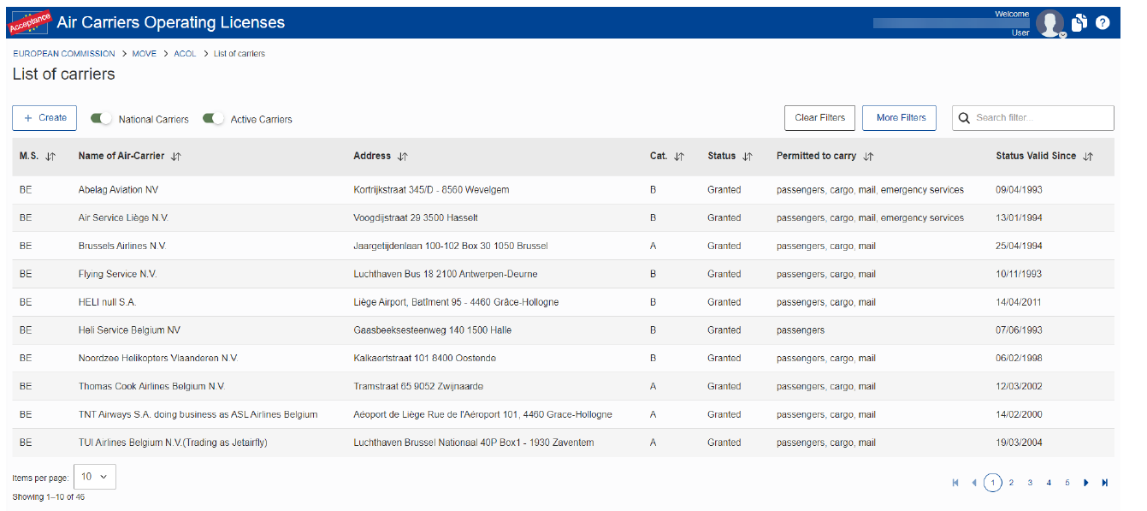Screen dimensions: 1147x511
Task: Click address Jaargetijdenlaan 100-102 Brussel
Action: (x=451, y=247)
